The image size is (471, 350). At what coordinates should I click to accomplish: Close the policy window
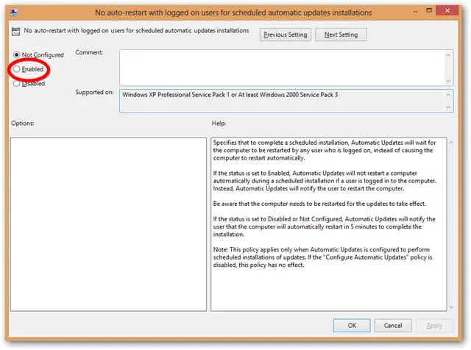coord(447,11)
